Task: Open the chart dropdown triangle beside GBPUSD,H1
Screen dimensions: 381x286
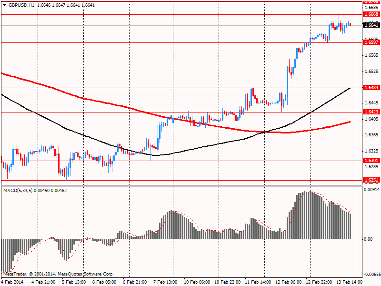Action: [x=4, y=5]
